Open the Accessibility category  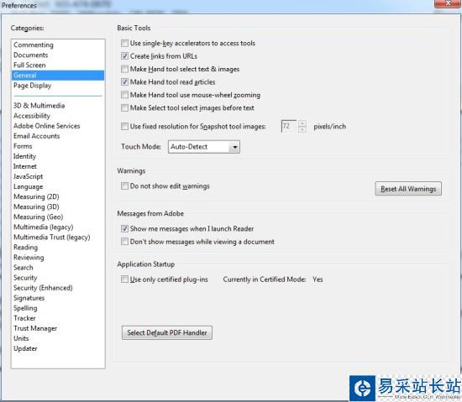tap(58, 116)
